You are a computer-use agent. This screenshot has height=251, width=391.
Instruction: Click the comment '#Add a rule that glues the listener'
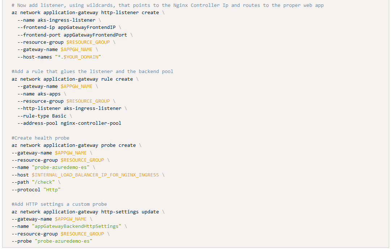click(92, 71)
